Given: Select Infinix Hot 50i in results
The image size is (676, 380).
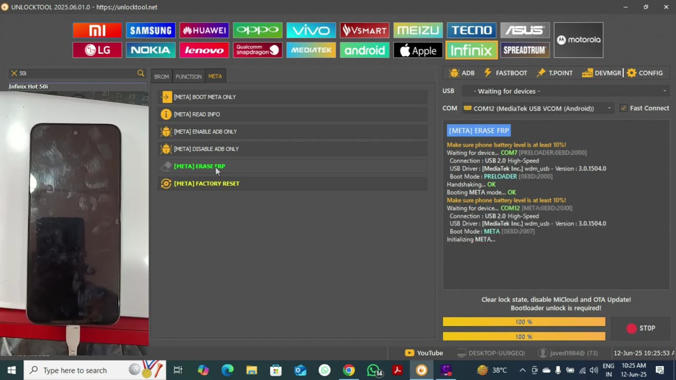Looking at the screenshot, I should point(77,87).
